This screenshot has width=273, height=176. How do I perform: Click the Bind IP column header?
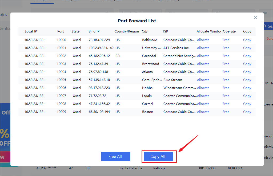pos(94,31)
